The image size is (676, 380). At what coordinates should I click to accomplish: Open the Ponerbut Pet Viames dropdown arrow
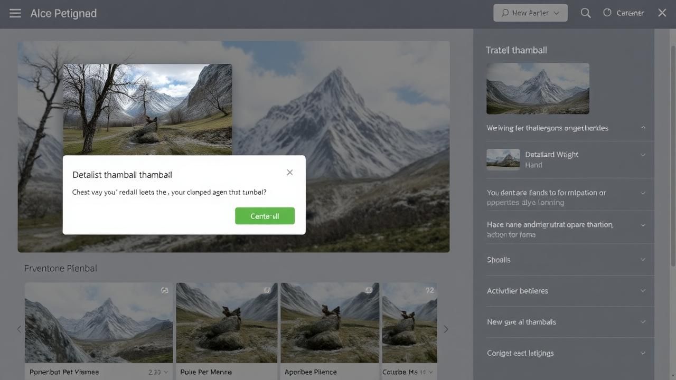pyautogui.click(x=166, y=372)
